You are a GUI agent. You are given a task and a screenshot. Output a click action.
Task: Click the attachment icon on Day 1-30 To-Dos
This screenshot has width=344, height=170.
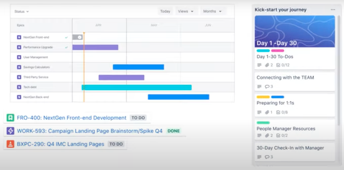[267, 65]
